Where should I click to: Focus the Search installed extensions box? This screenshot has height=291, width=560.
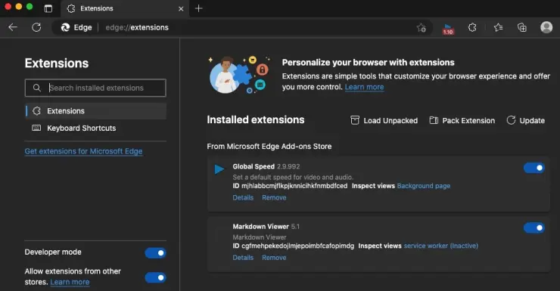(x=95, y=88)
